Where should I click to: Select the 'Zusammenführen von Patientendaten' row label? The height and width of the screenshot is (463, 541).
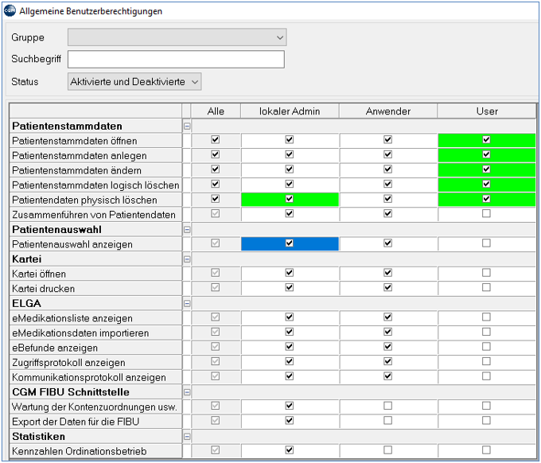[x=94, y=216]
